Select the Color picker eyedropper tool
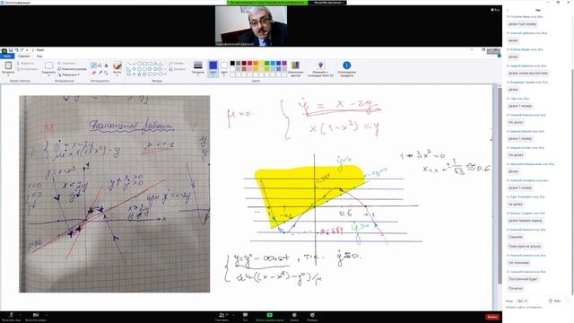 [100, 73]
